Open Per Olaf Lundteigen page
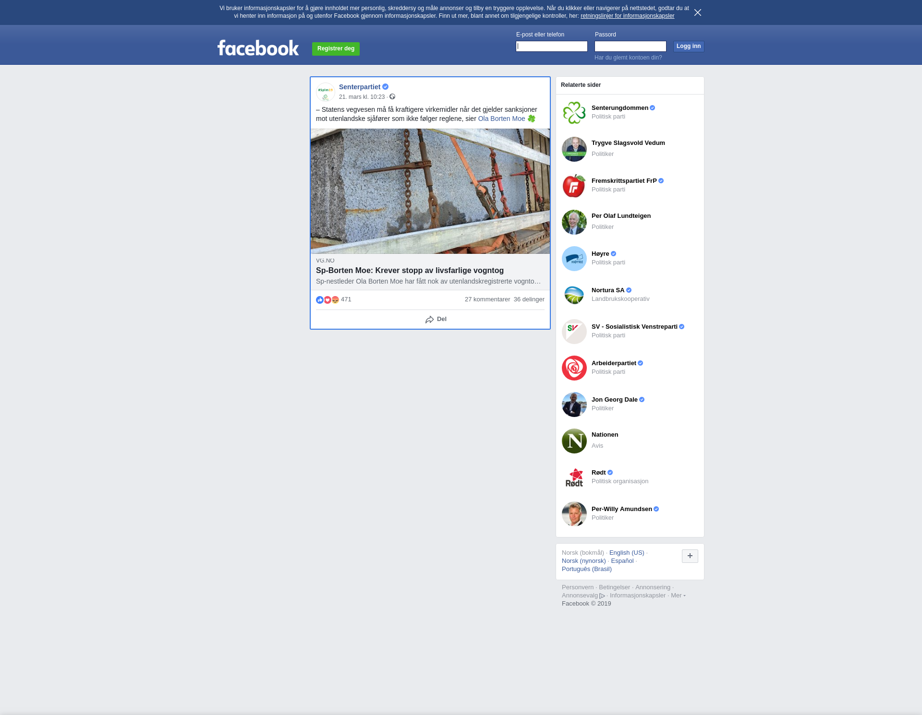 [621, 216]
